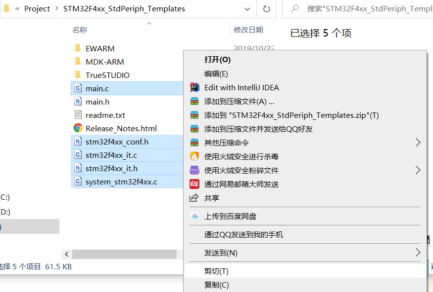433x292 pixels.
Task: Click the folder icon at address bar start
Action: pyautogui.click(x=6, y=8)
